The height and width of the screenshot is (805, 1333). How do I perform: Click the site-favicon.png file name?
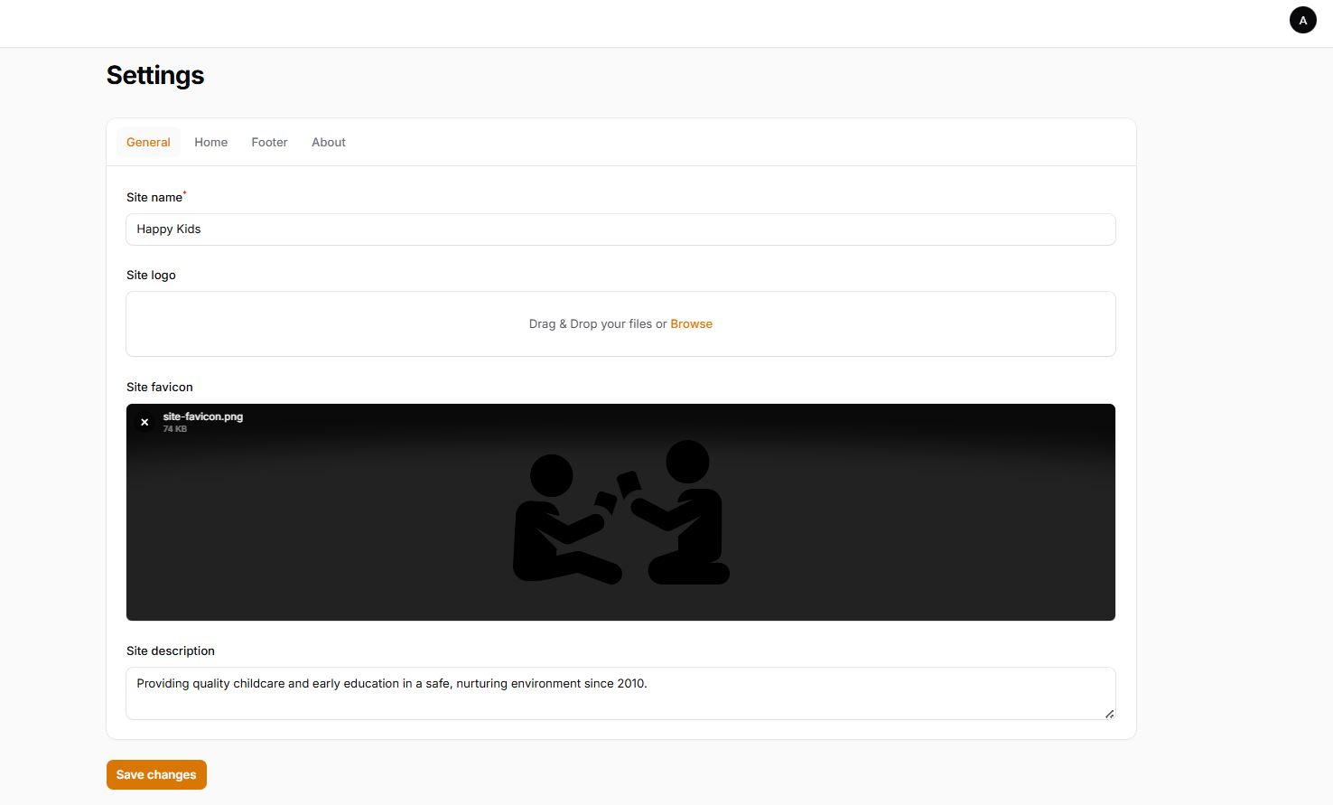pyautogui.click(x=203, y=417)
